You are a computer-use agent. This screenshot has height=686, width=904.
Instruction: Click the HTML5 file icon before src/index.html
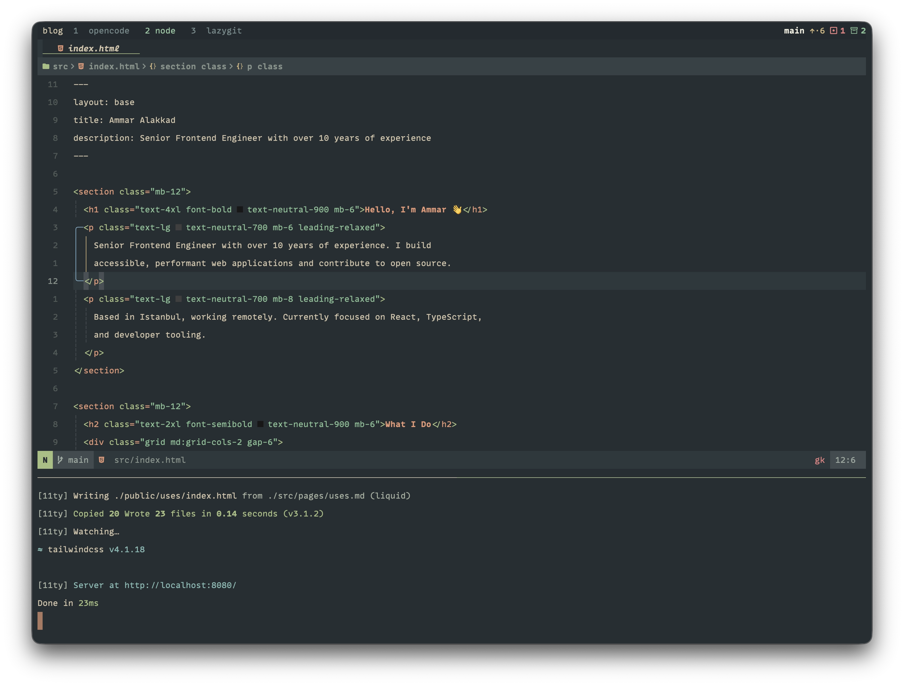point(102,460)
